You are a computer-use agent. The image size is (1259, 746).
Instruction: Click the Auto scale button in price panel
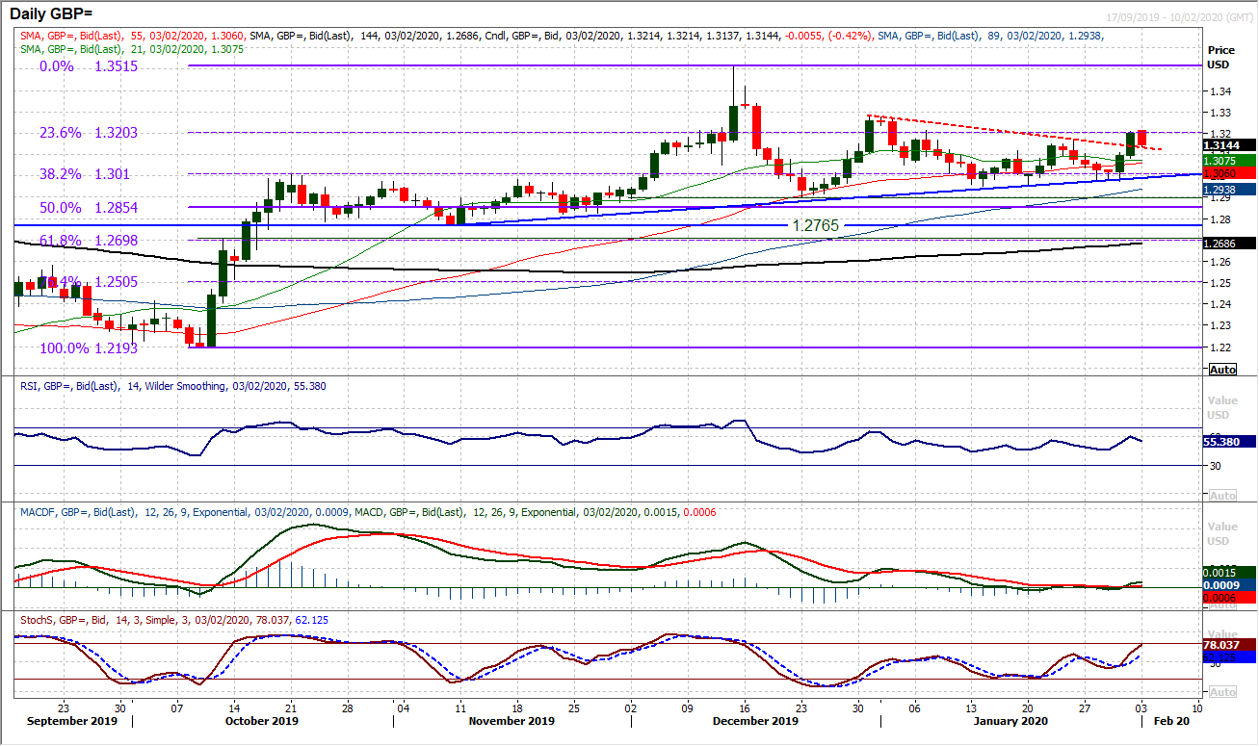click(x=1222, y=370)
